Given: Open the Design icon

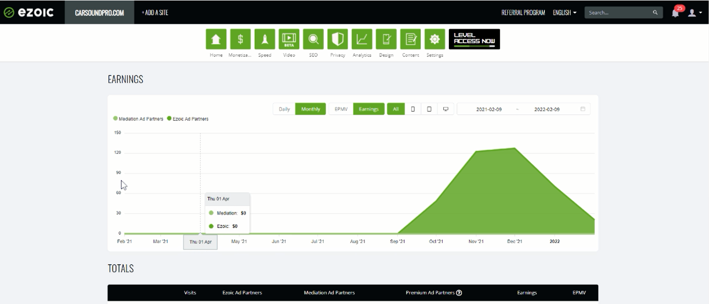Looking at the screenshot, I should click(386, 39).
